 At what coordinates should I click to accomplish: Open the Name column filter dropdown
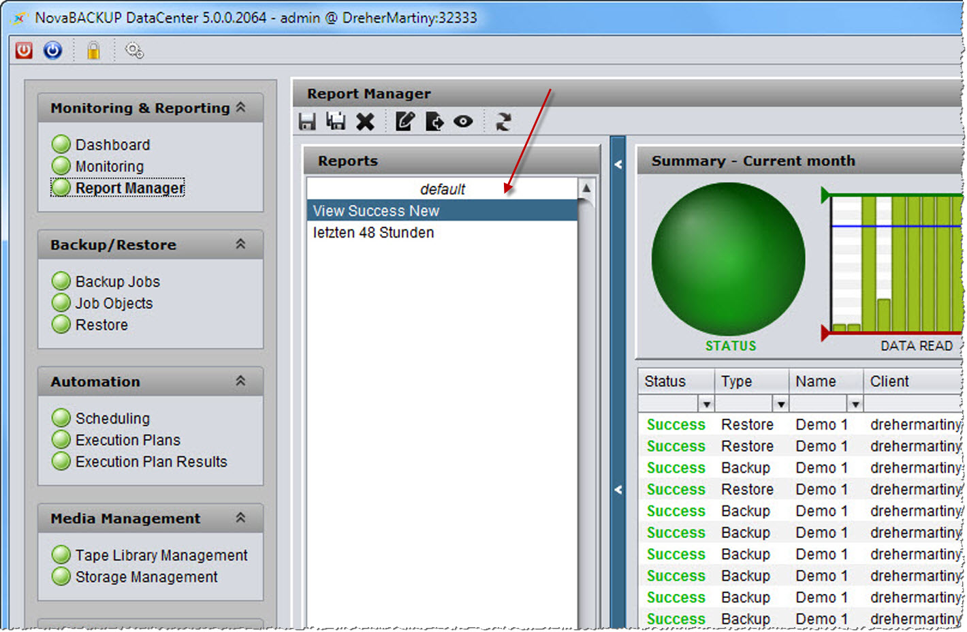tap(855, 405)
